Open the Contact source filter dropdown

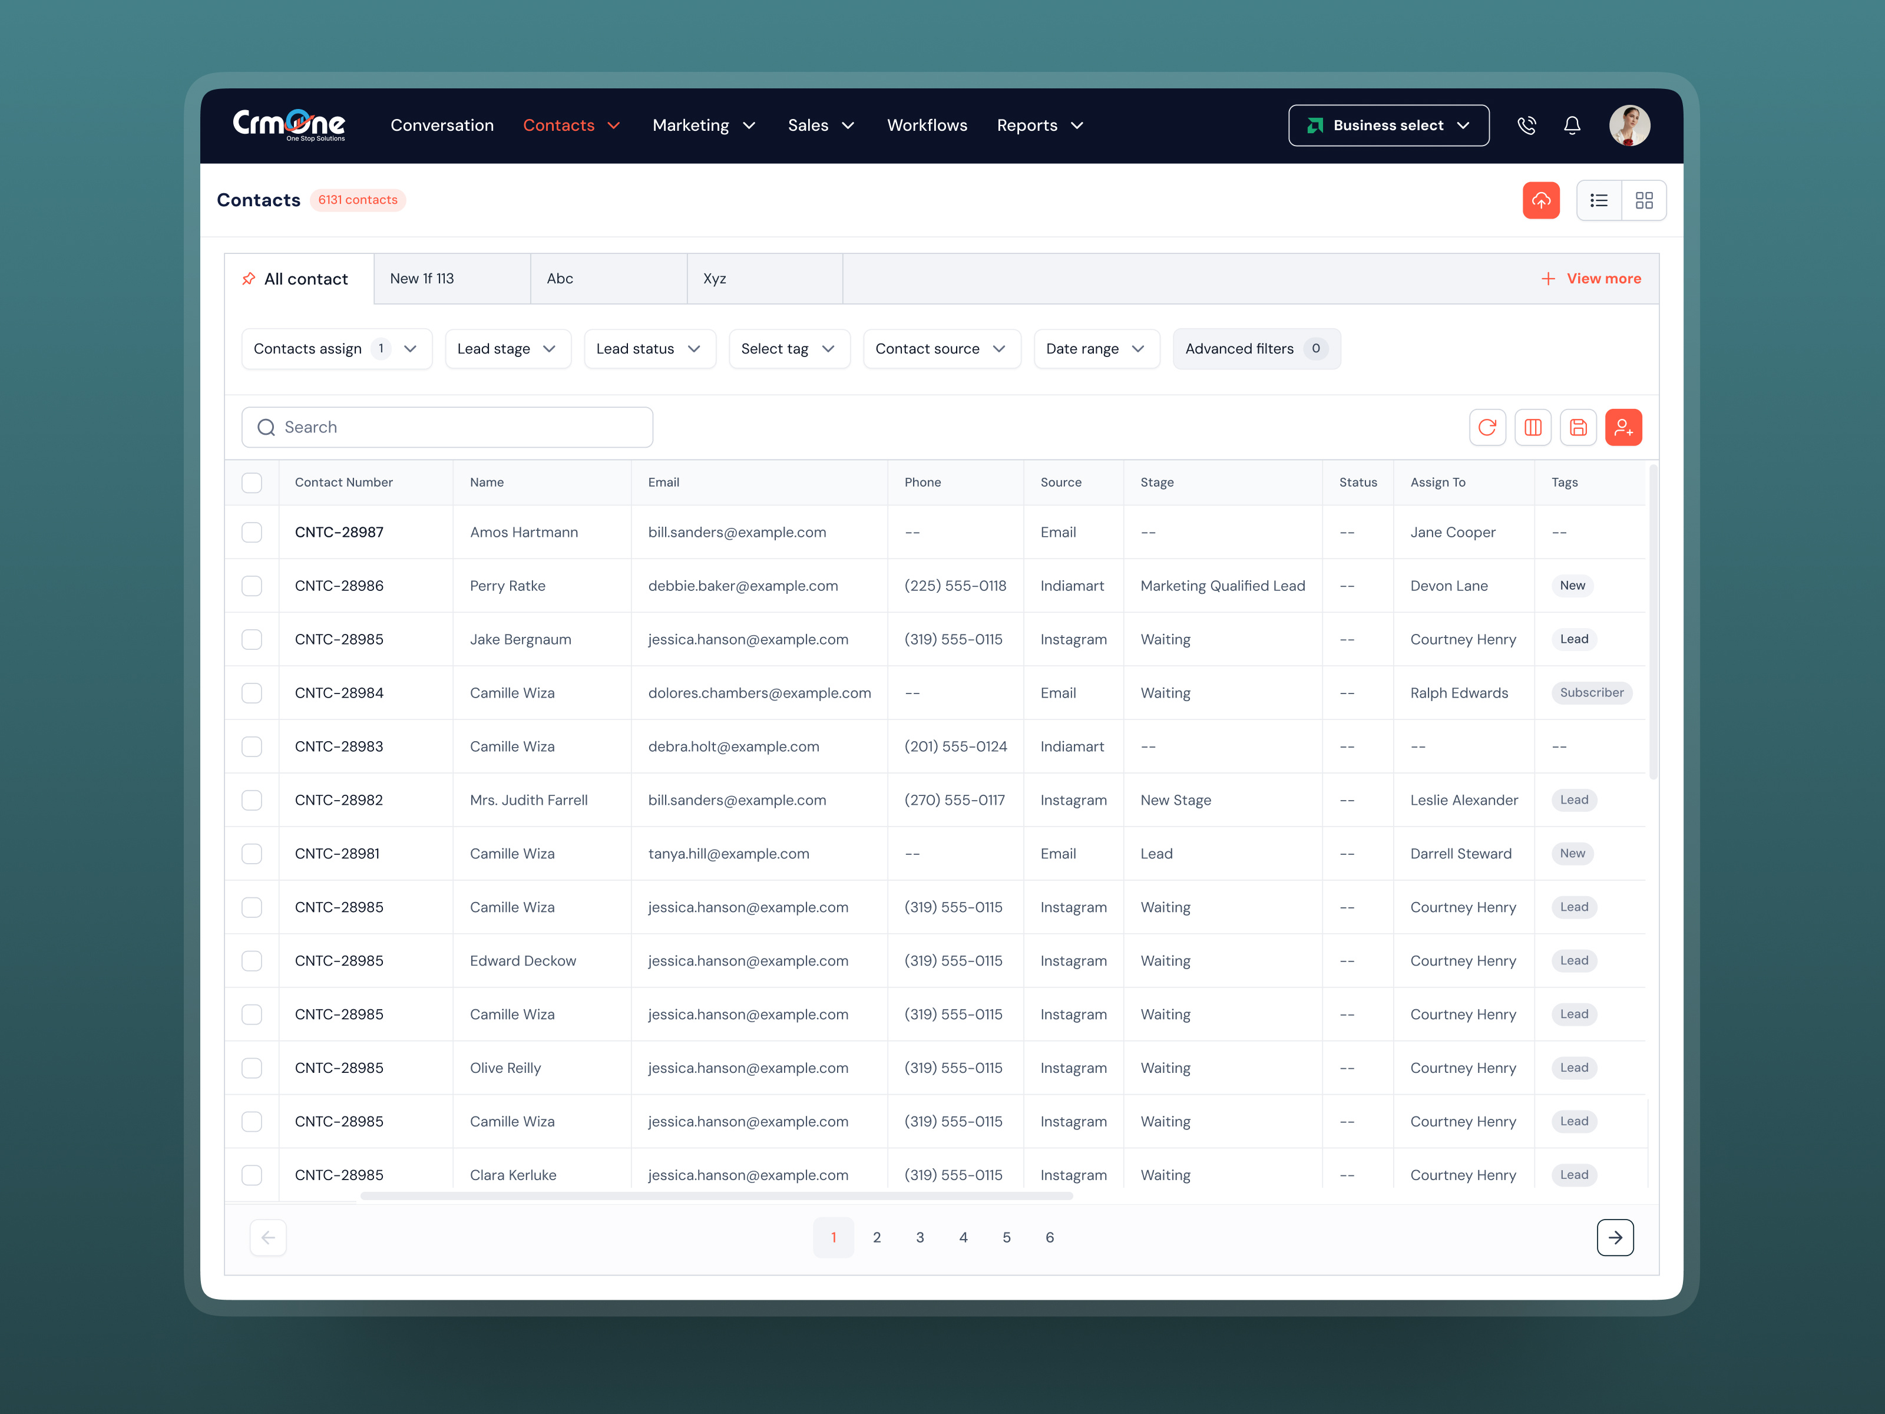coord(942,349)
